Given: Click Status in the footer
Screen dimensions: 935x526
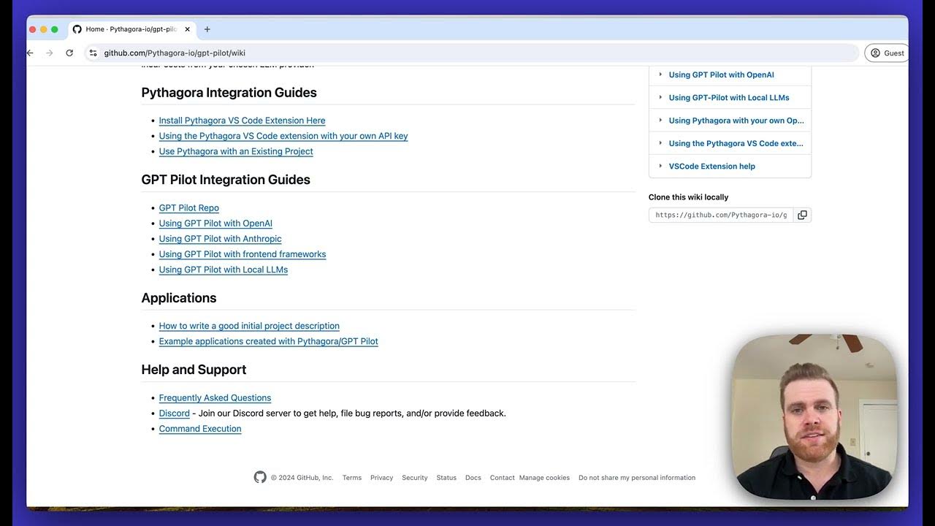Looking at the screenshot, I should 446,478.
